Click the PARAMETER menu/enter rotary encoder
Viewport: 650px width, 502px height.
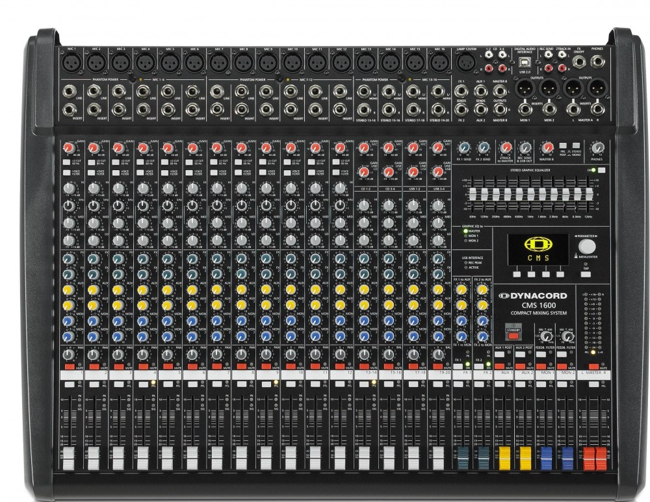tap(587, 247)
